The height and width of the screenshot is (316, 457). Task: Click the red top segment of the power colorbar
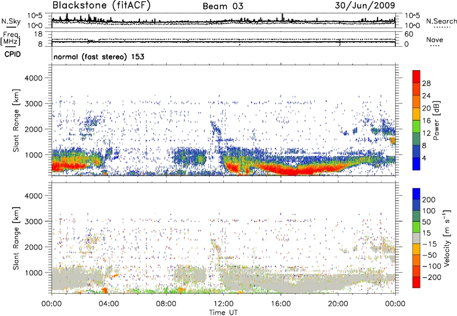tap(416, 76)
